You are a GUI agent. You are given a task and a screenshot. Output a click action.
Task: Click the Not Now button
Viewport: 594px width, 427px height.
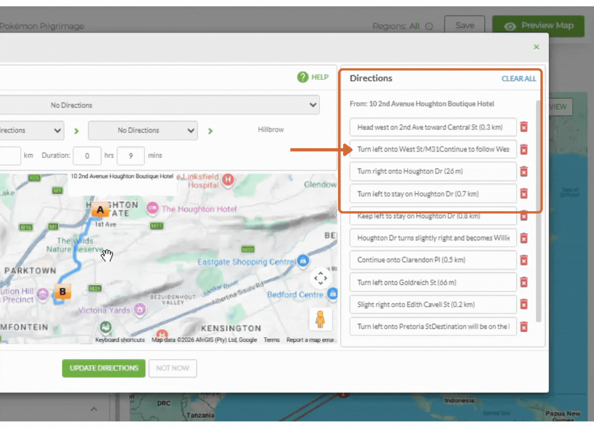tap(173, 368)
